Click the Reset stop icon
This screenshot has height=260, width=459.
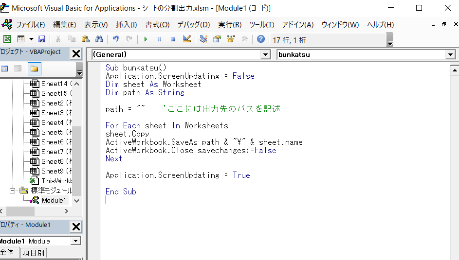tap(173, 39)
